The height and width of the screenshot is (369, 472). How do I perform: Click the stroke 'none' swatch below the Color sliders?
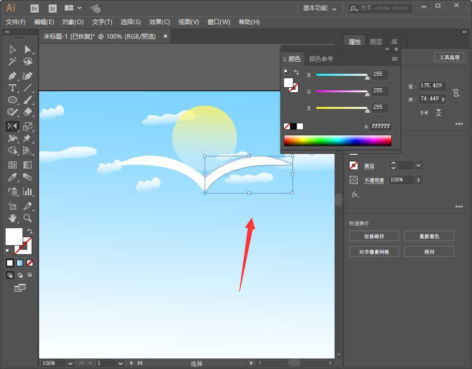coord(287,126)
